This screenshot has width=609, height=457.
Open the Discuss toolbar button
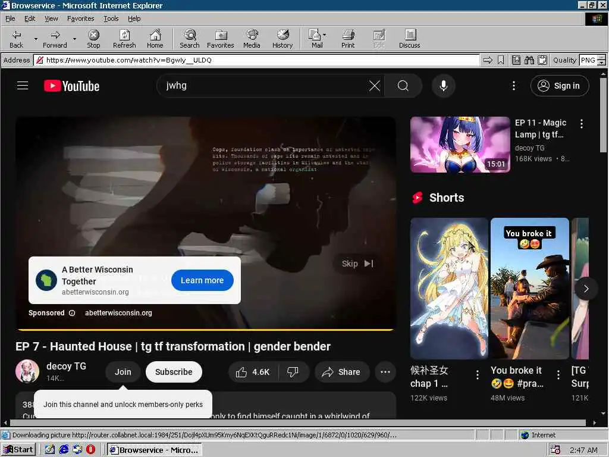click(x=409, y=39)
